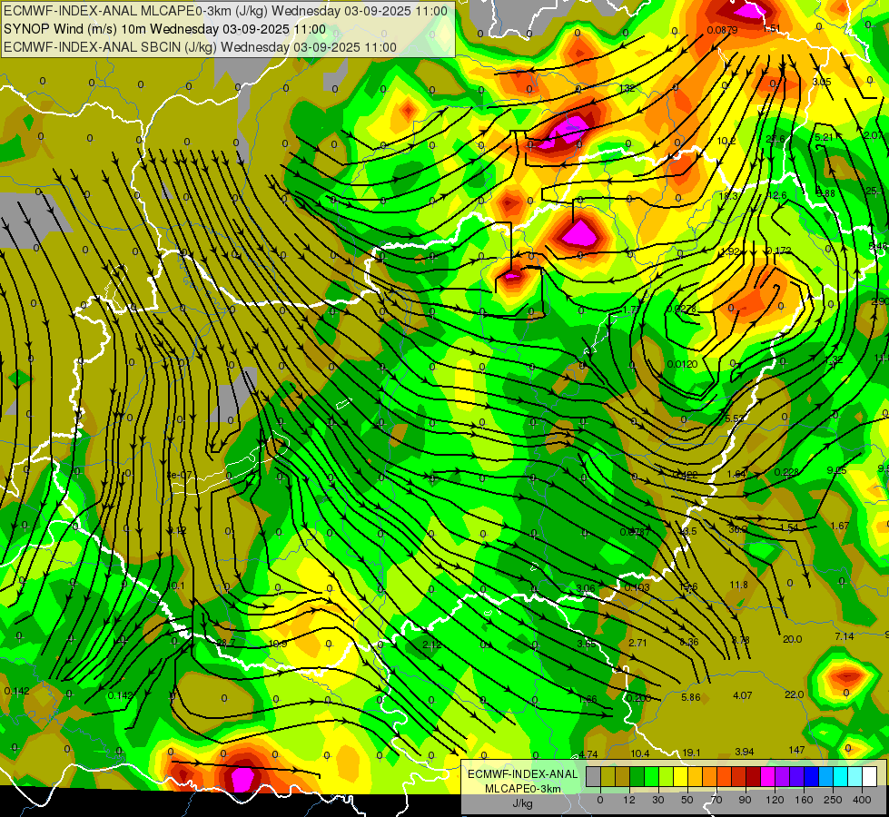Click the MLCAPE0-3km title line at top
Image resolution: width=889 pixels, height=817 pixels.
tap(225, 11)
